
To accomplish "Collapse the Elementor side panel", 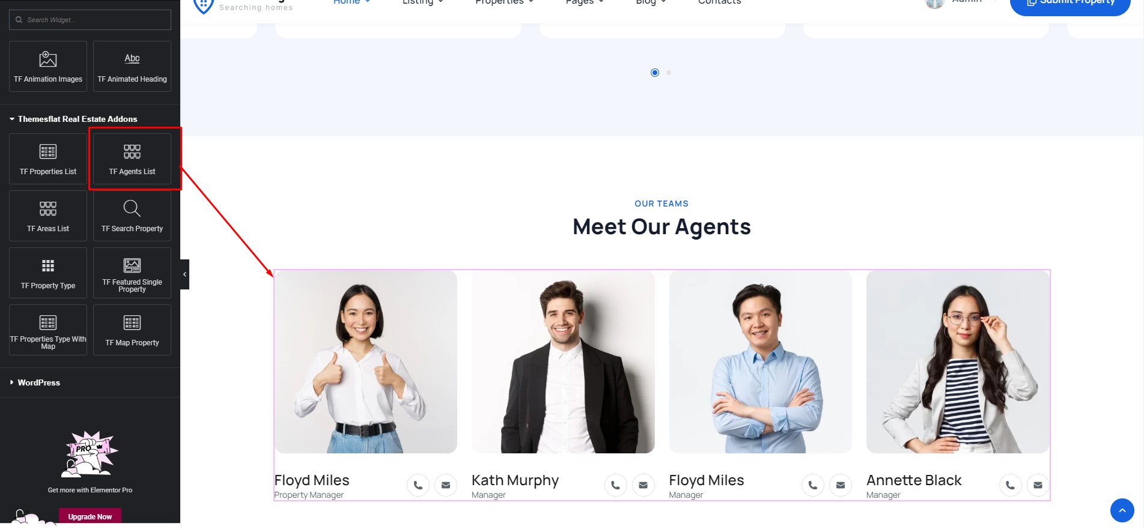I will 184,274.
